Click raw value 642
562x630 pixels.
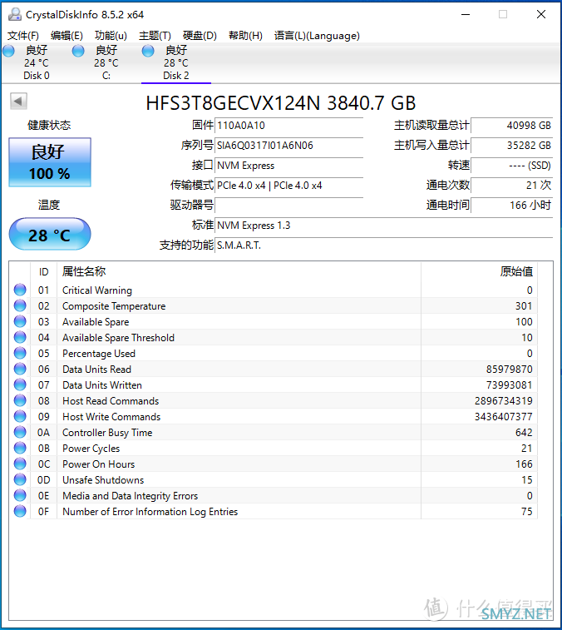[x=524, y=433]
